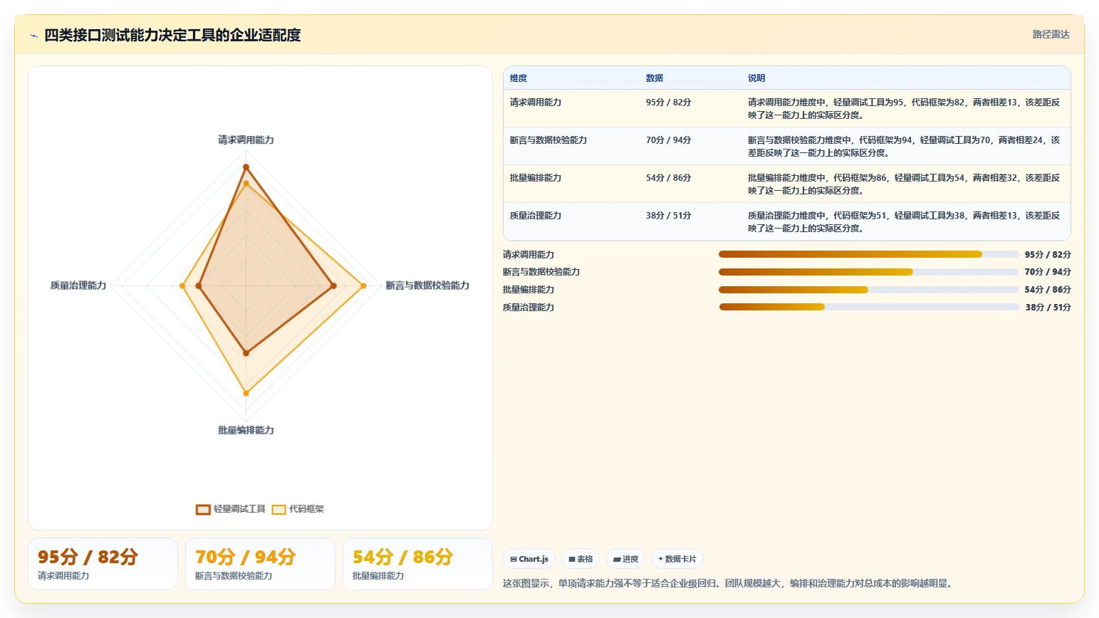Click the radar axis label 断言与数据校验能力

tap(427, 286)
